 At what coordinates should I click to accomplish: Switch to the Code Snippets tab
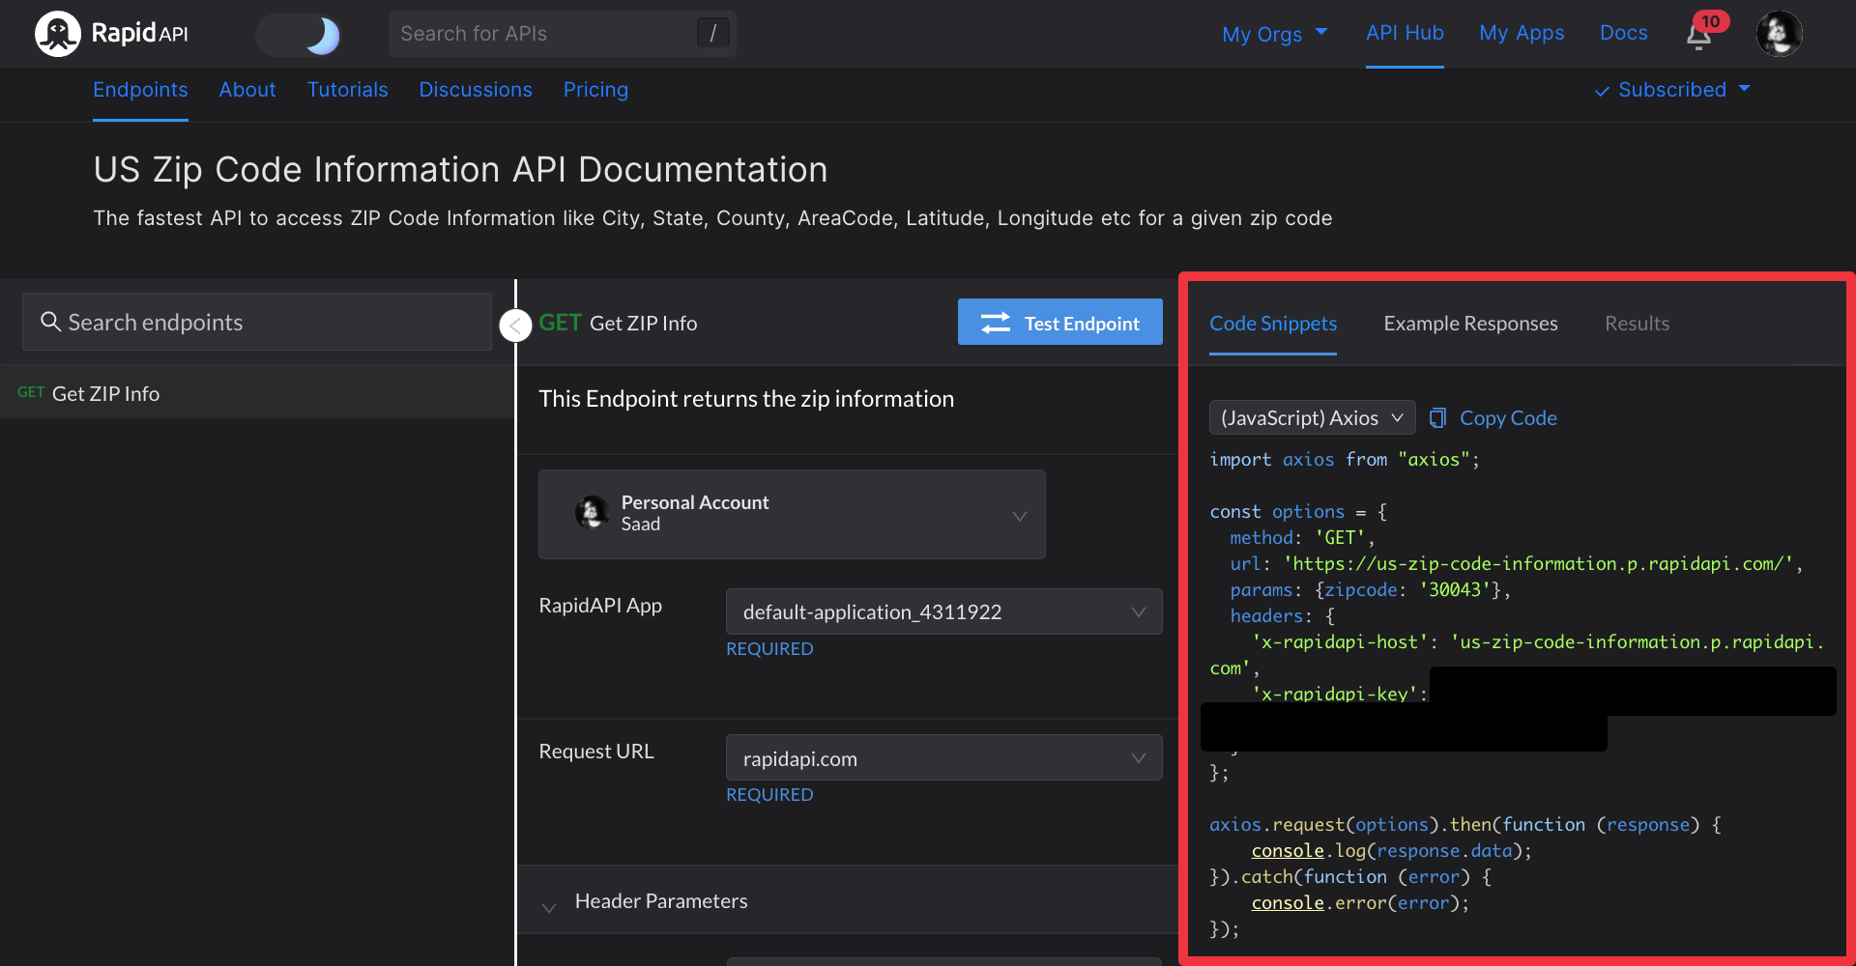pyautogui.click(x=1273, y=324)
